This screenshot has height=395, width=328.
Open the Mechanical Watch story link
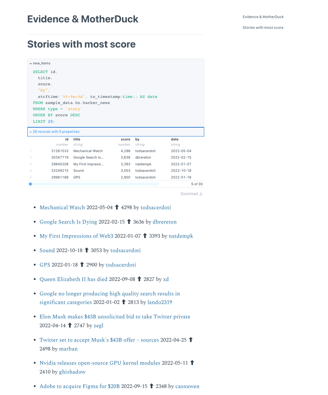(x=62, y=207)
